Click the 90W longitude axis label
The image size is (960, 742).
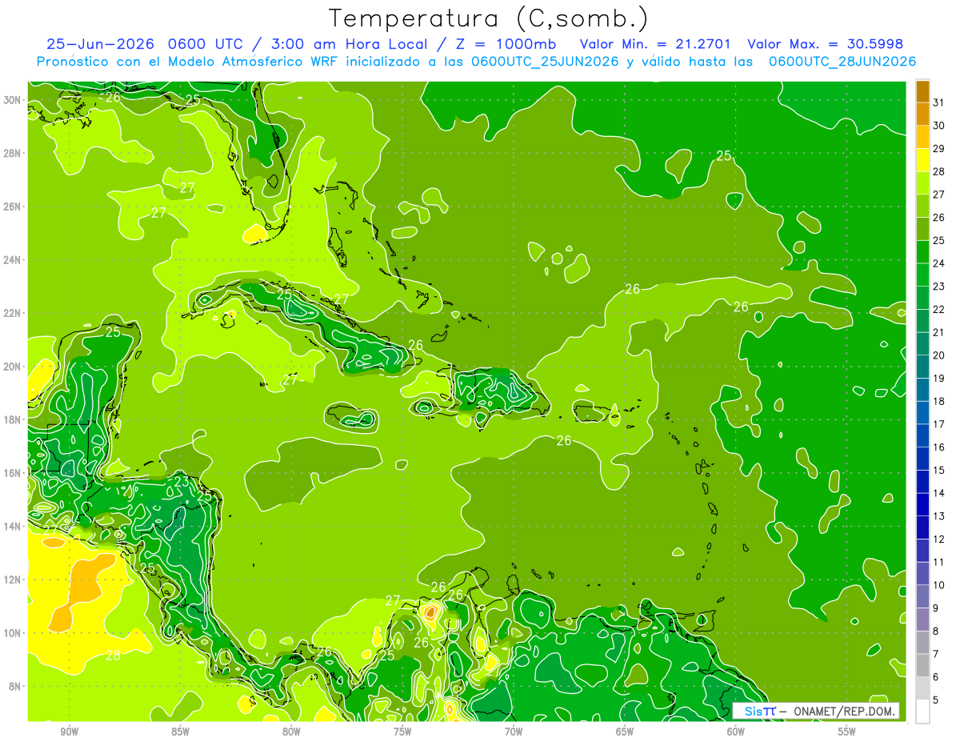click(x=69, y=732)
